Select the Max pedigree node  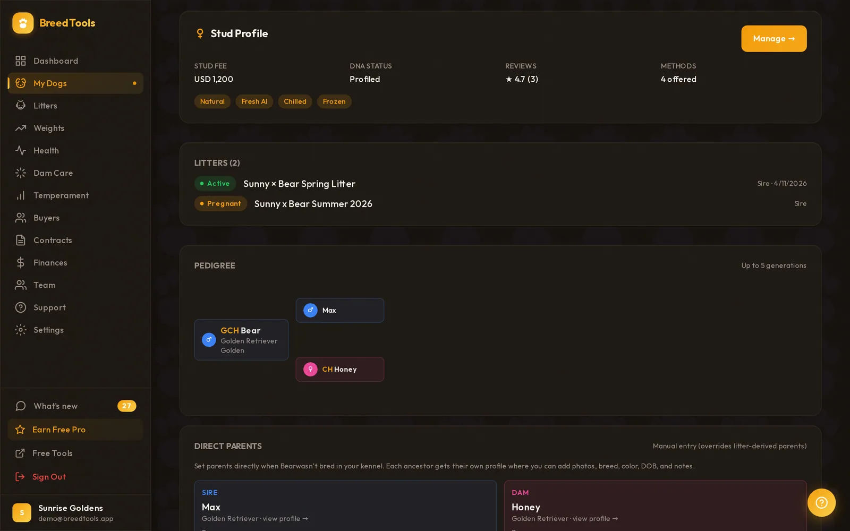(x=340, y=310)
